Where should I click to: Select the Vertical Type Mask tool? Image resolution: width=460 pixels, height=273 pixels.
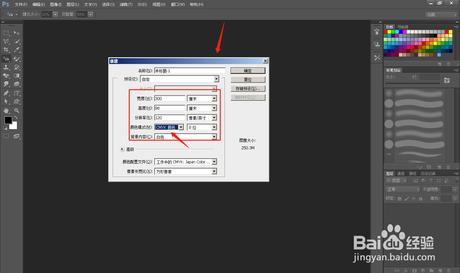coord(17,93)
